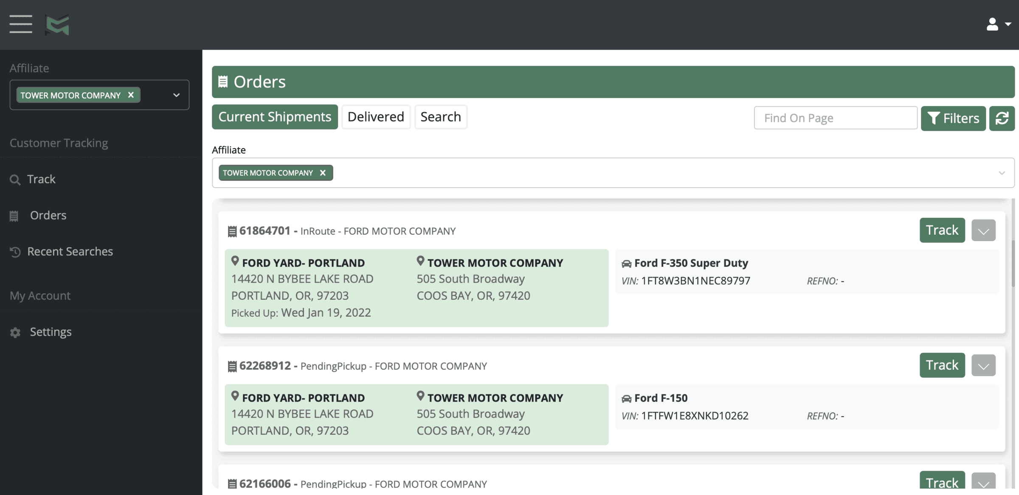Click the Find On Page input field

(835, 118)
